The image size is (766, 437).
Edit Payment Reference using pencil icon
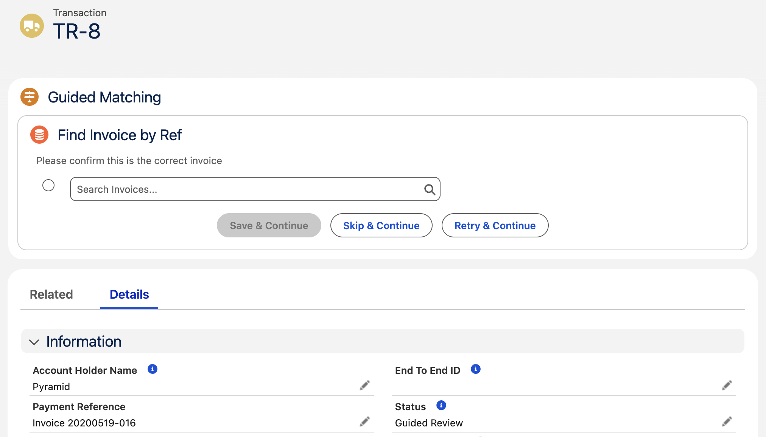pos(365,422)
